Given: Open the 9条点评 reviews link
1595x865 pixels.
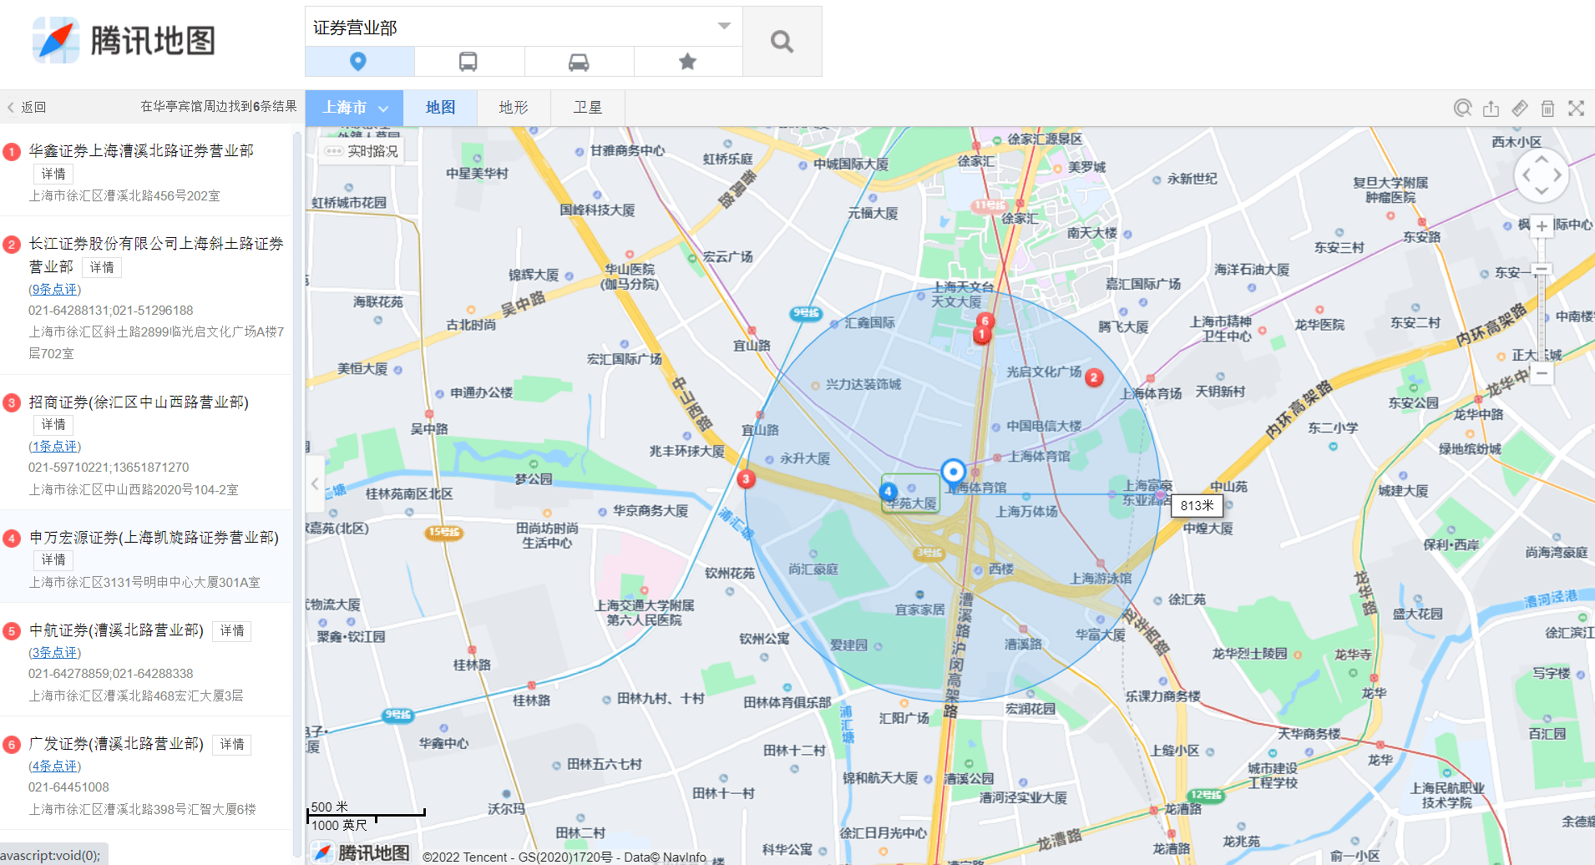Looking at the screenshot, I should (54, 290).
